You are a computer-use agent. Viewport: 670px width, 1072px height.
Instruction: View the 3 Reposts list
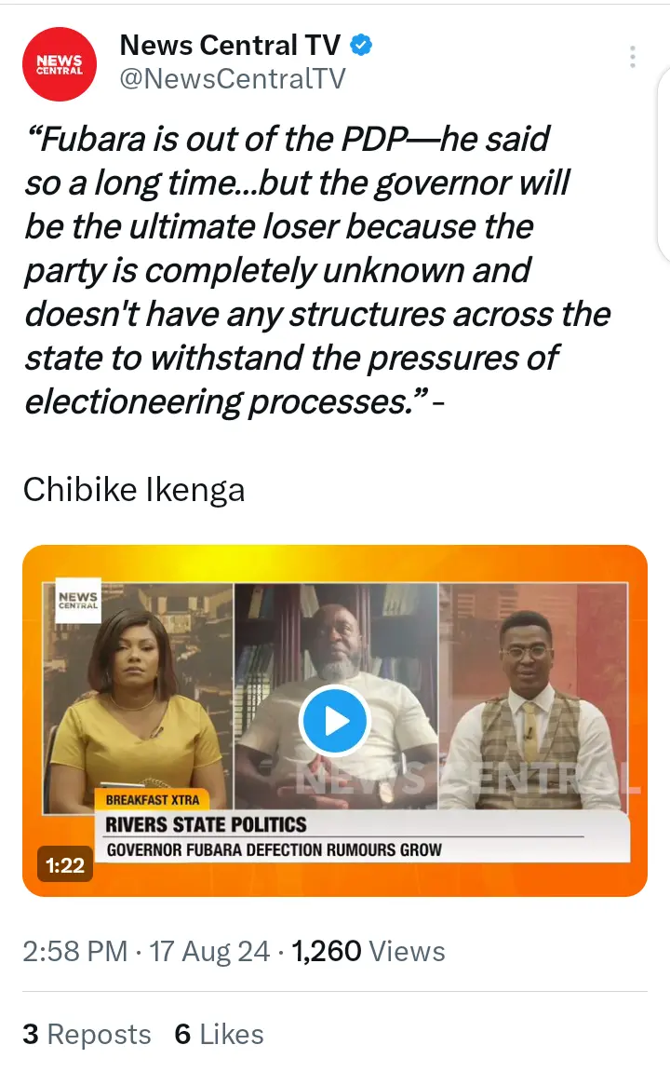[x=87, y=1035]
